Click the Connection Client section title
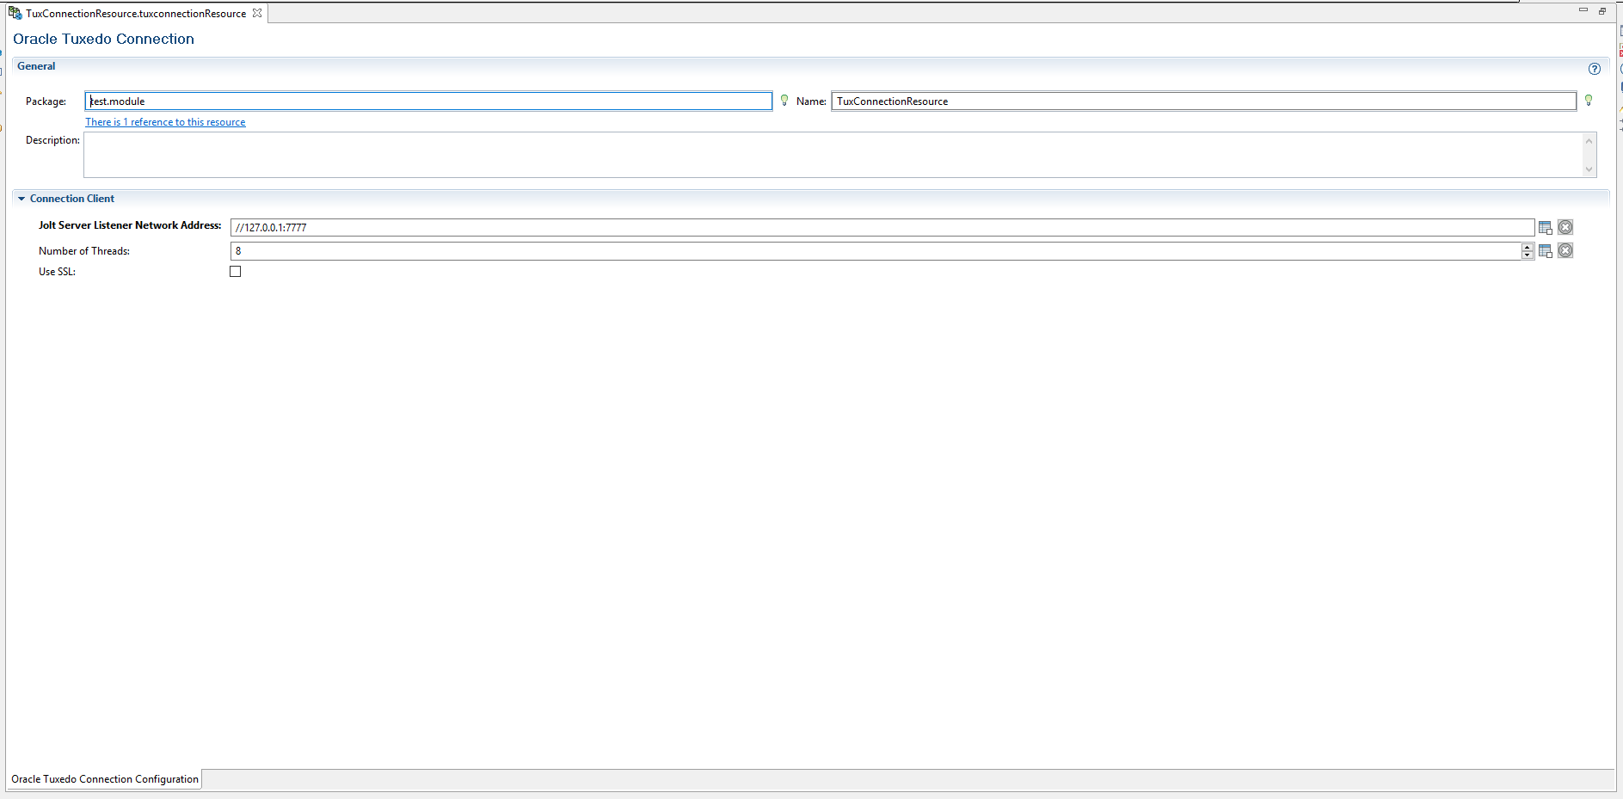 tap(72, 199)
